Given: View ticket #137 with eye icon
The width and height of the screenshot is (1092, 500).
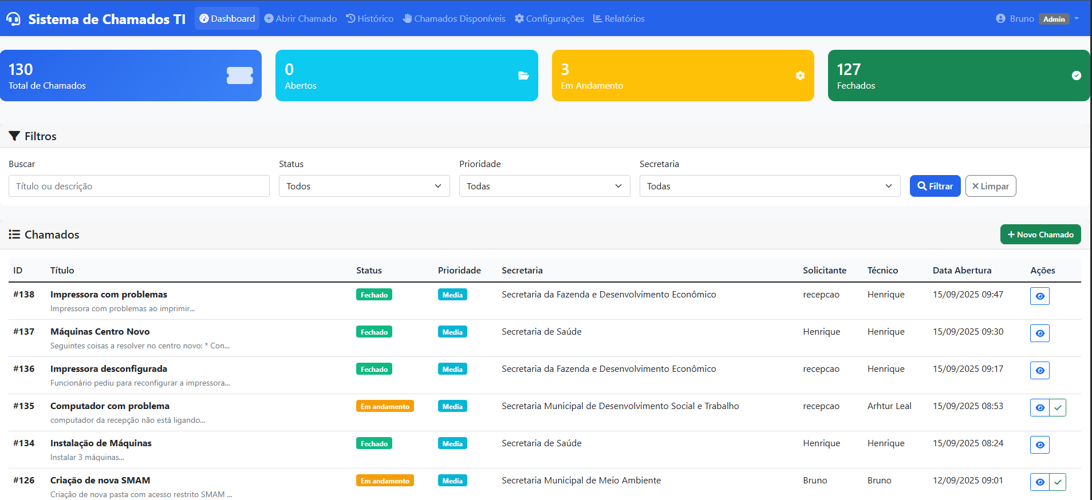Looking at the screenshot, I should pyautogui.click(x=1040, y=334).
